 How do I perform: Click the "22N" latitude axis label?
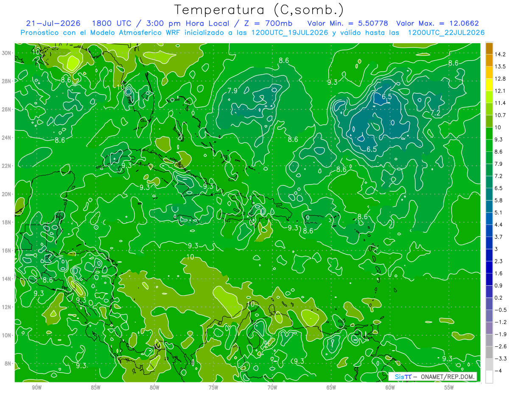coord(6,166)
